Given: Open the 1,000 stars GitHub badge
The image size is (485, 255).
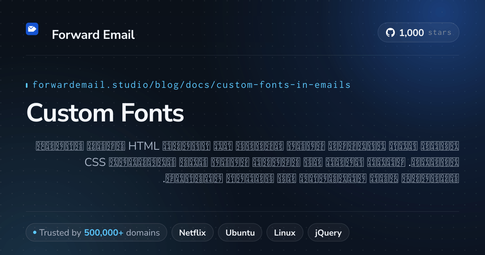Looking at the screenshot, I should 418,33.
